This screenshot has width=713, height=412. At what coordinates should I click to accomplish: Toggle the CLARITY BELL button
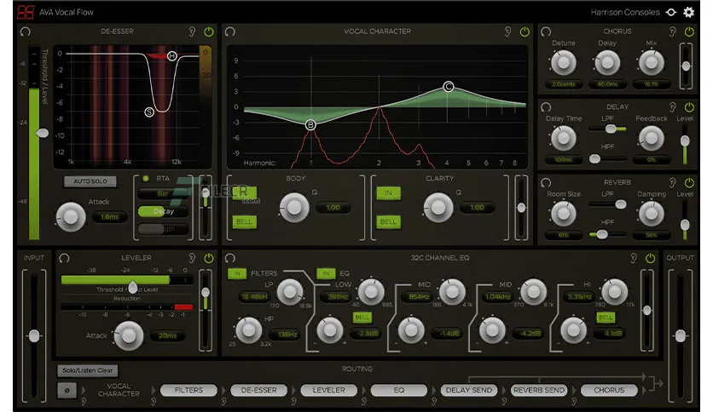pyautogui.click(x=388, y=222)
